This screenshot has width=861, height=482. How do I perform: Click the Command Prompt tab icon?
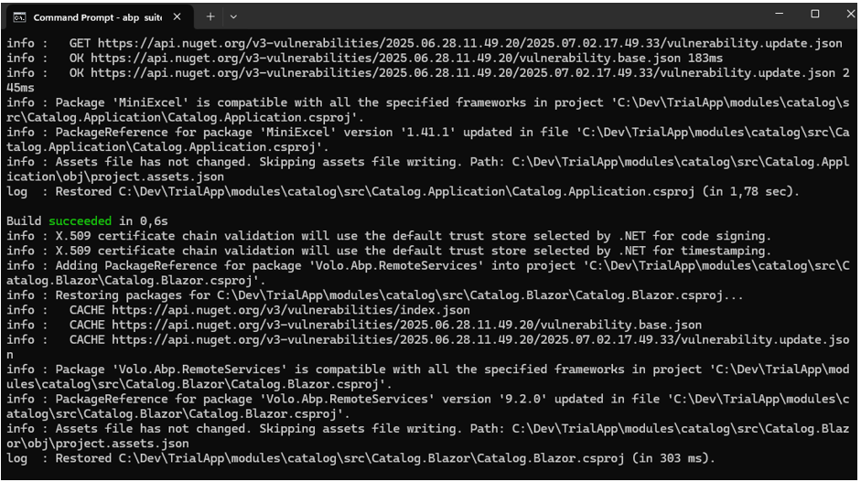click(19, 16)
